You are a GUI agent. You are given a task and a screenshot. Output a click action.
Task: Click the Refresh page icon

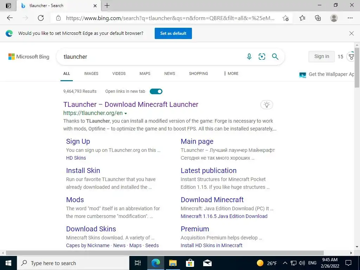[x=41, y=18]
